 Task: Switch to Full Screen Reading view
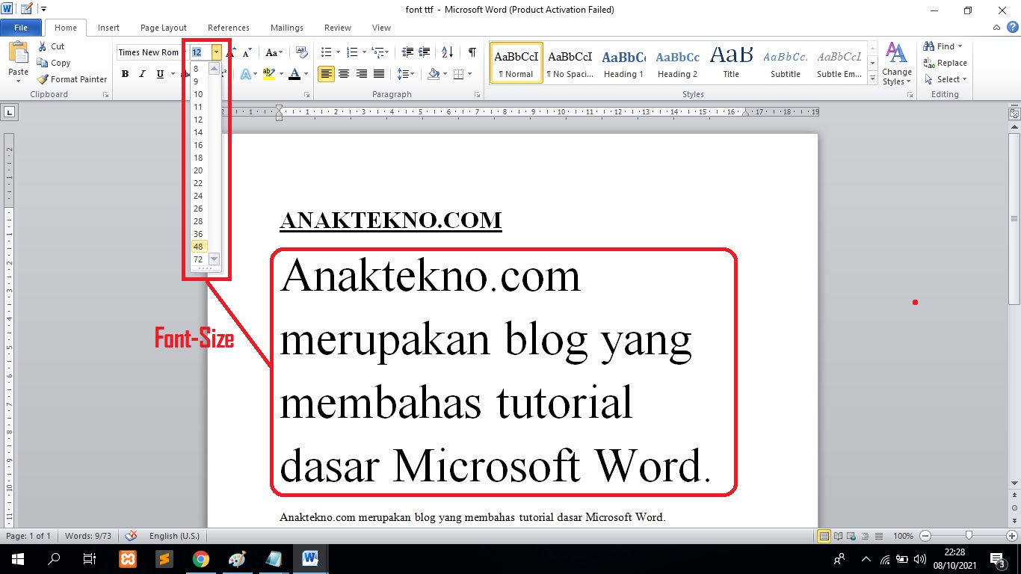point(838,536)
